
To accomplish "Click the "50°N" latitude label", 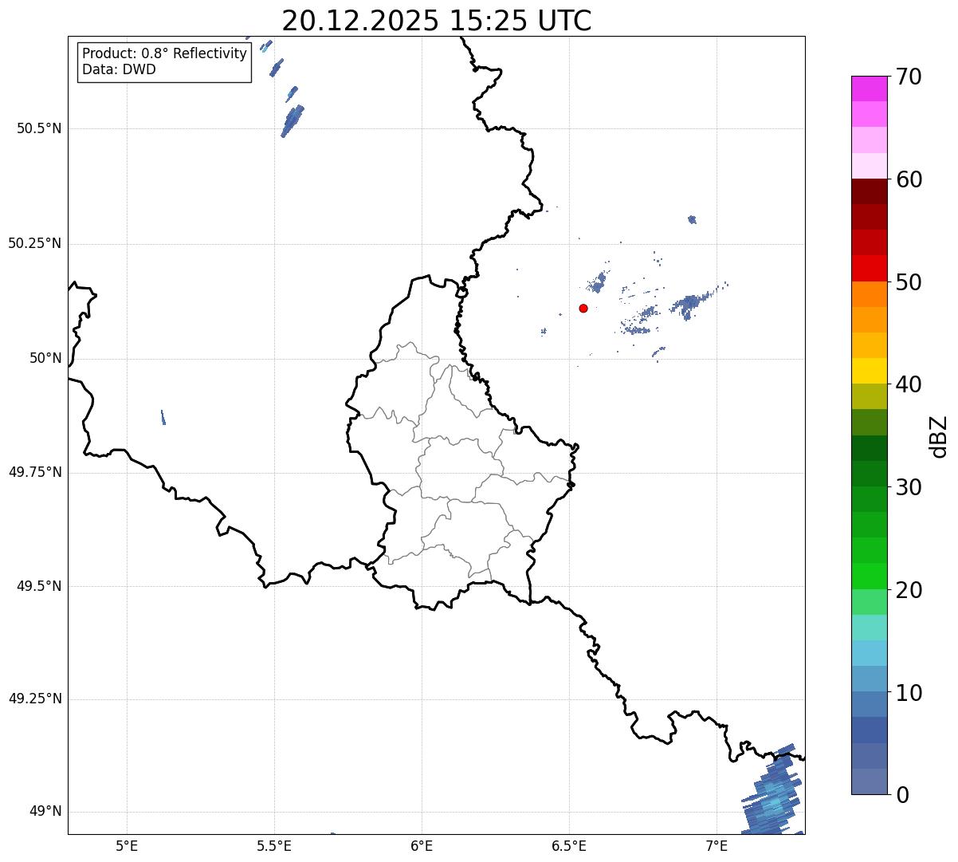I will coord(46,358).
